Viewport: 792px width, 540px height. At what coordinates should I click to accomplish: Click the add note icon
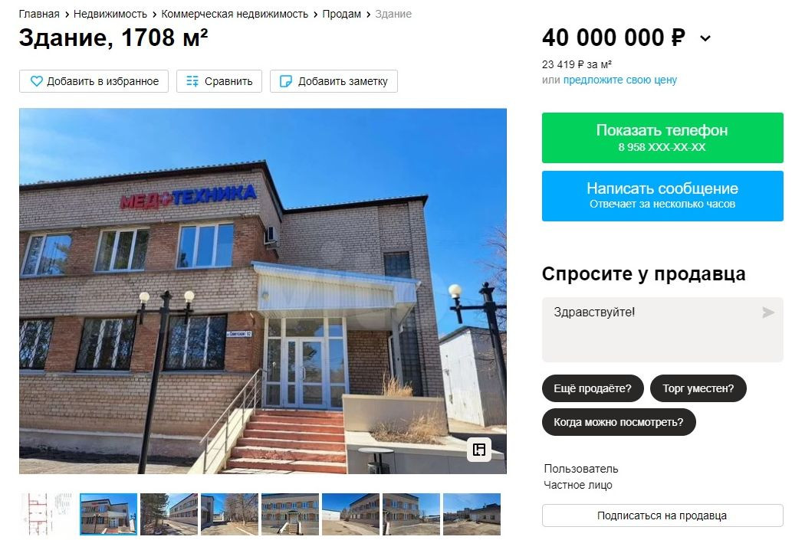[285, 81]
